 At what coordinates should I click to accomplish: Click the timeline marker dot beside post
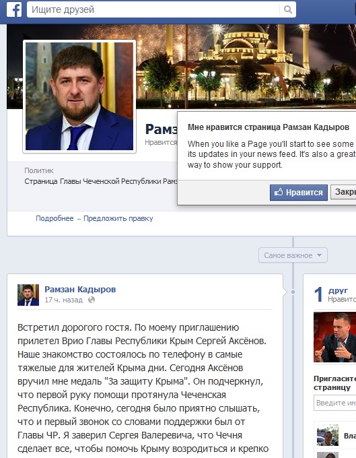293,292
